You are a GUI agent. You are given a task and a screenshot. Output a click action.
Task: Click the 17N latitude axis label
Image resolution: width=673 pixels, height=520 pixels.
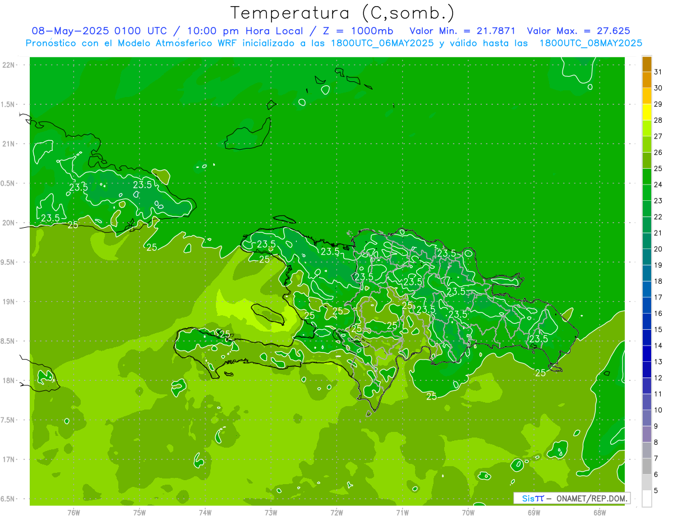pyautogui.click(x=9, y=459)
